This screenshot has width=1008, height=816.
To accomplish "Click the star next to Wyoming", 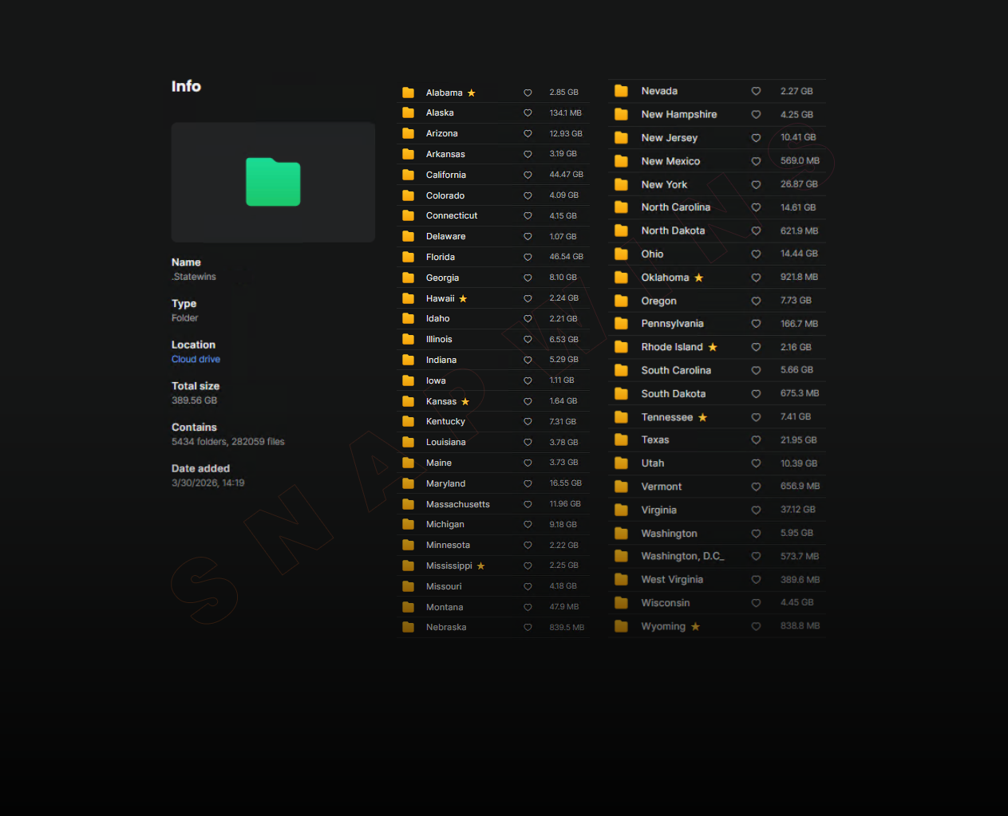I will tap(696, 627).
